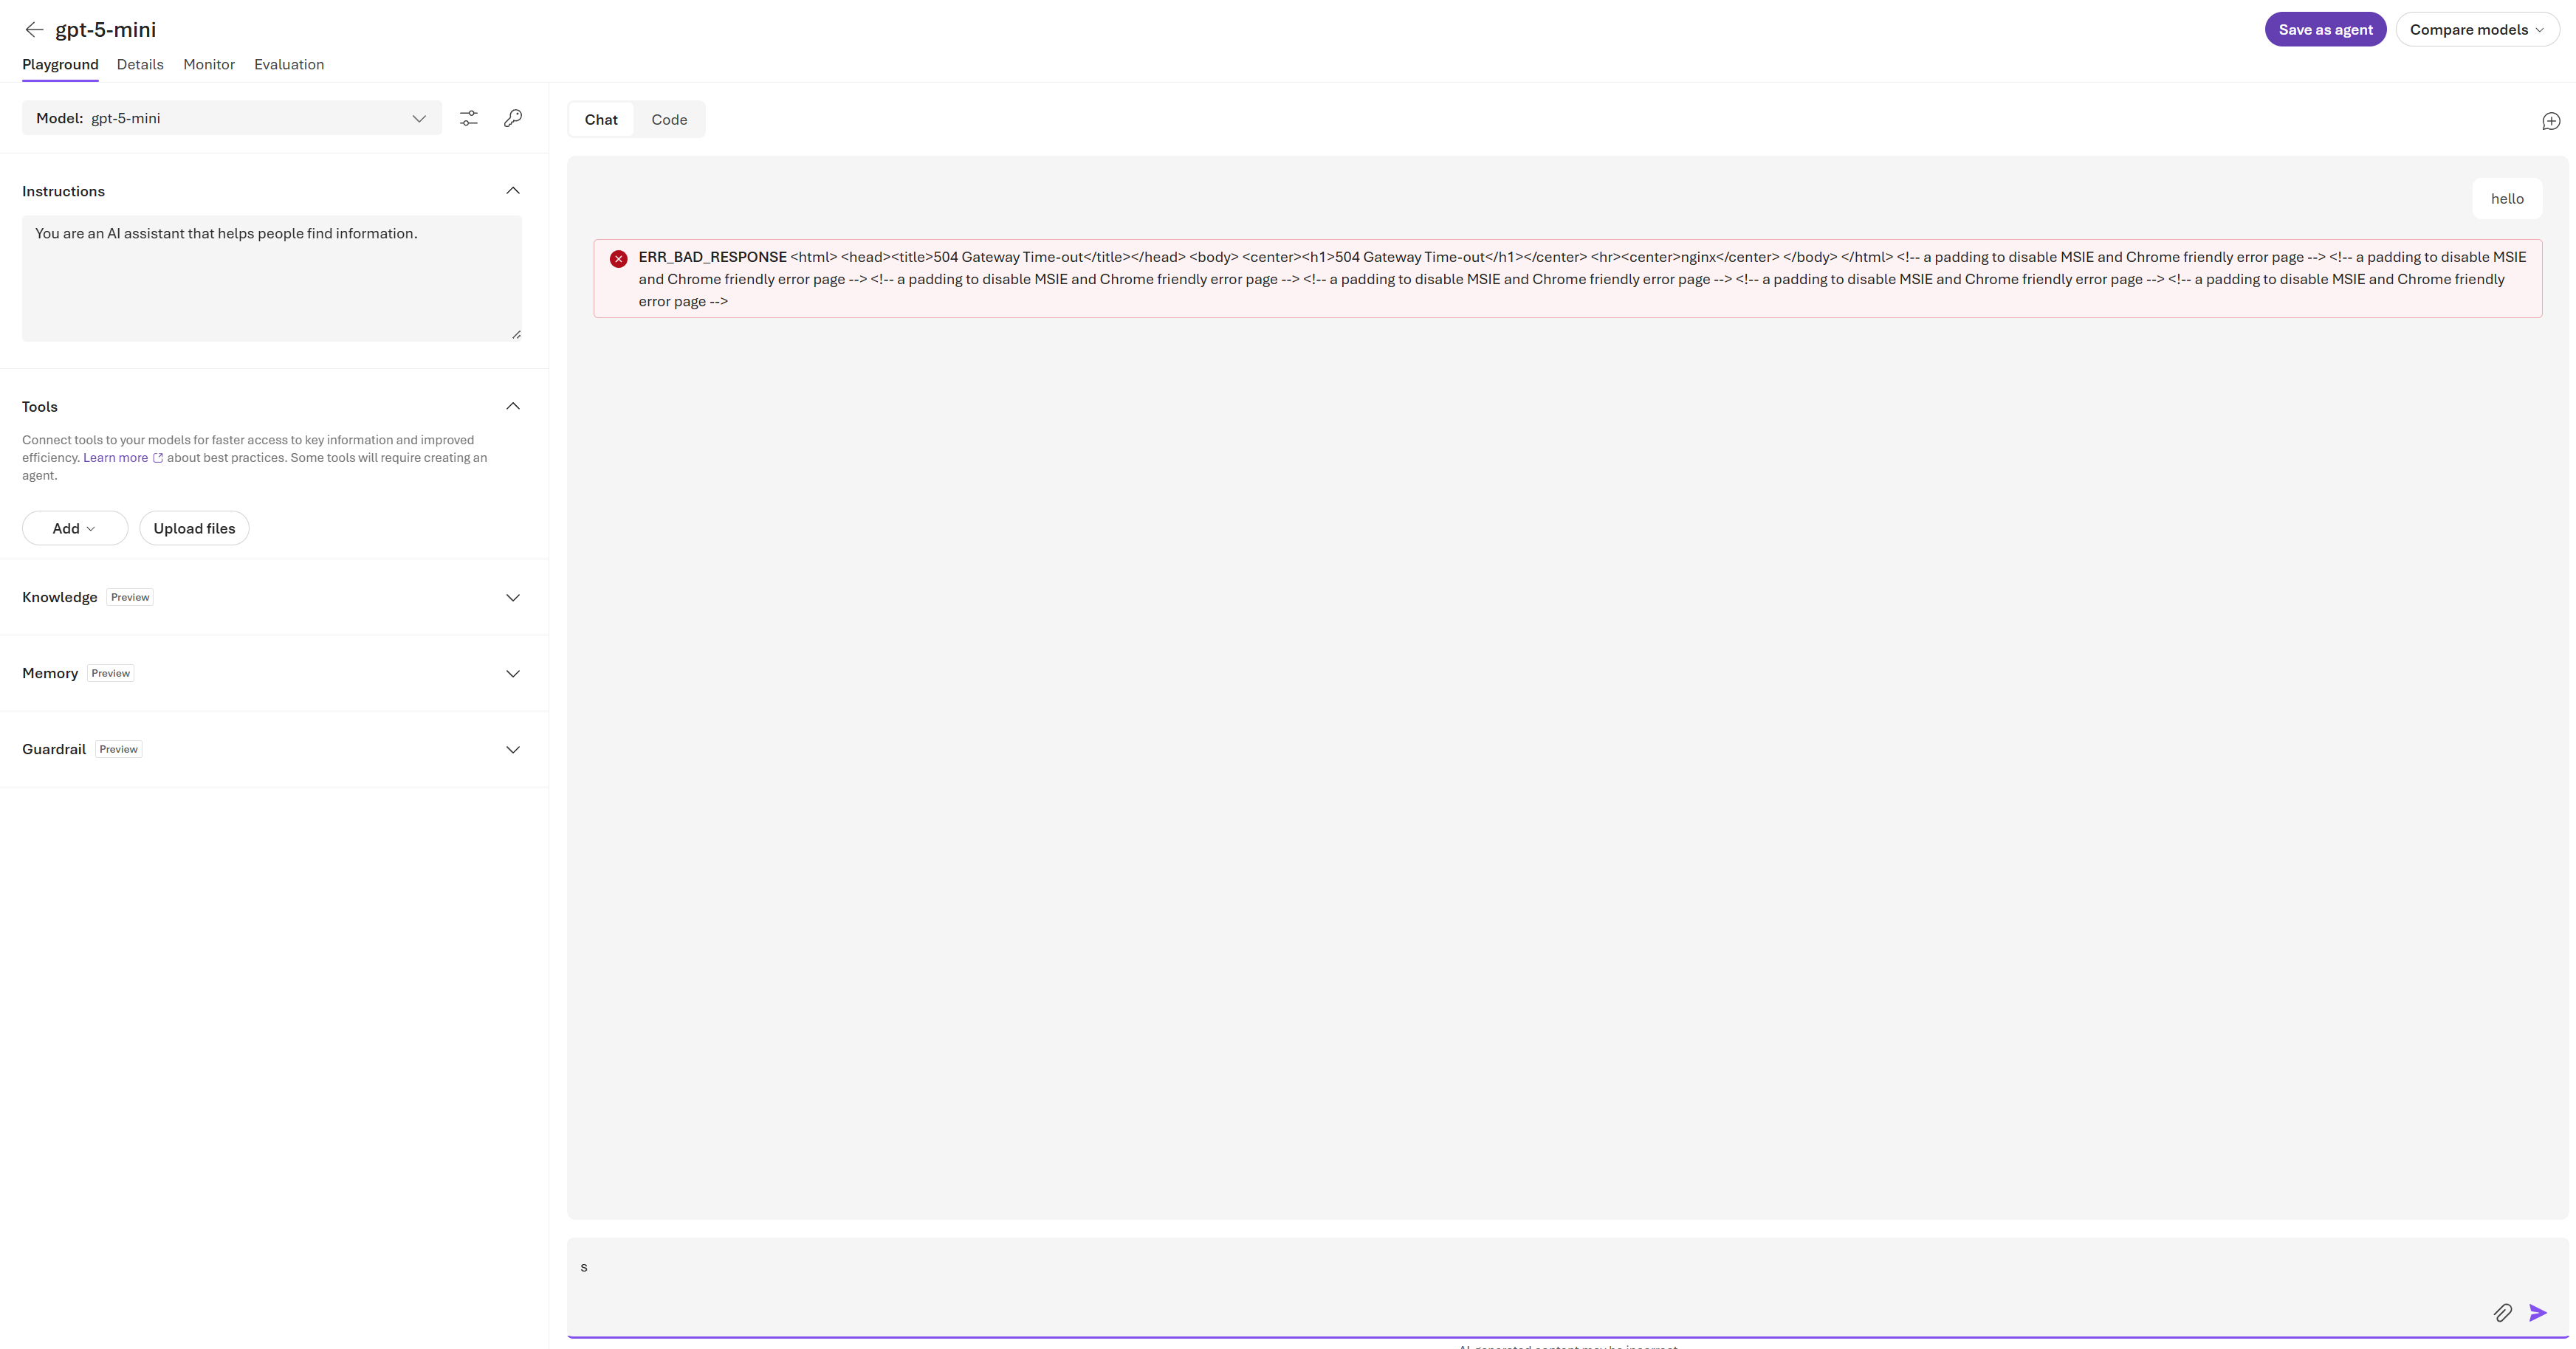Click the Tools section heading
Viewport: 2576px width, 1349px height.
pyautogui.click(x=40, y=407)
